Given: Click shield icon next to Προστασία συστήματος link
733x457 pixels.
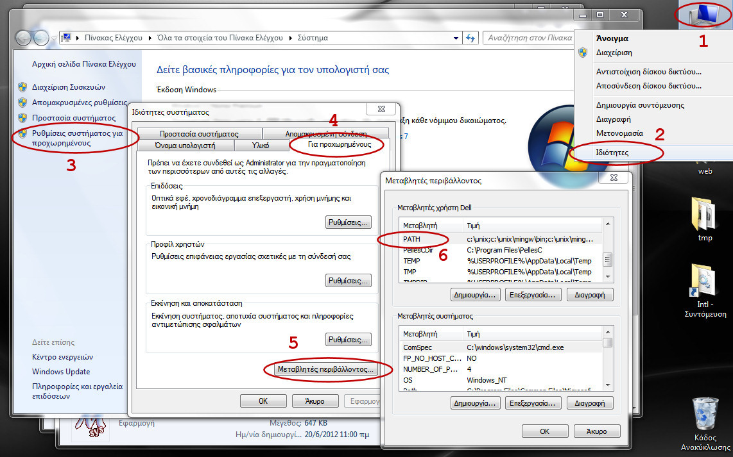Looking at the screenshot, I should click(22, 118).
